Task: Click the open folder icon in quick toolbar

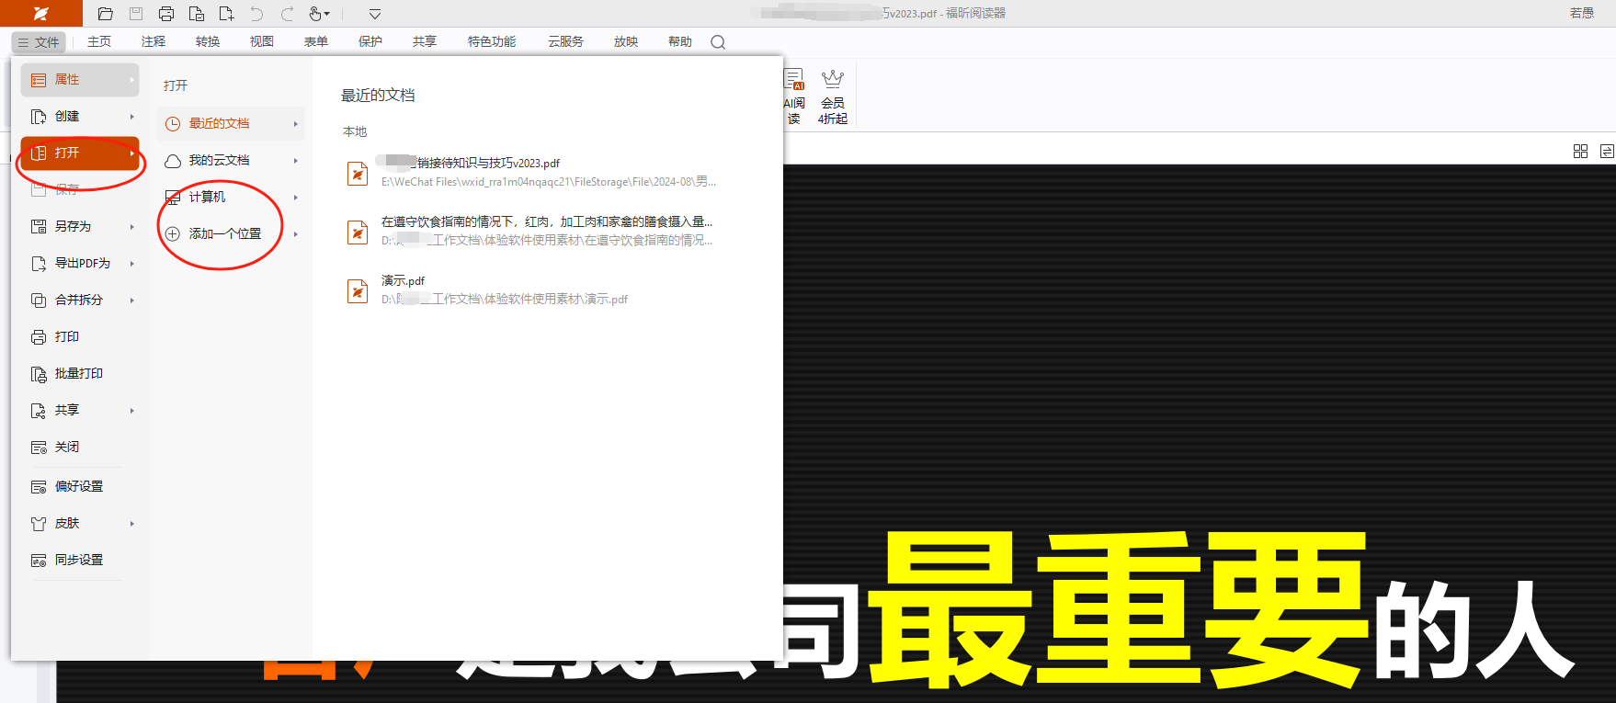Action: 106,14
